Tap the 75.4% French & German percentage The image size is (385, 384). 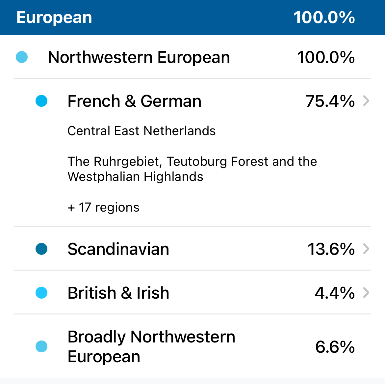(330, 101)
